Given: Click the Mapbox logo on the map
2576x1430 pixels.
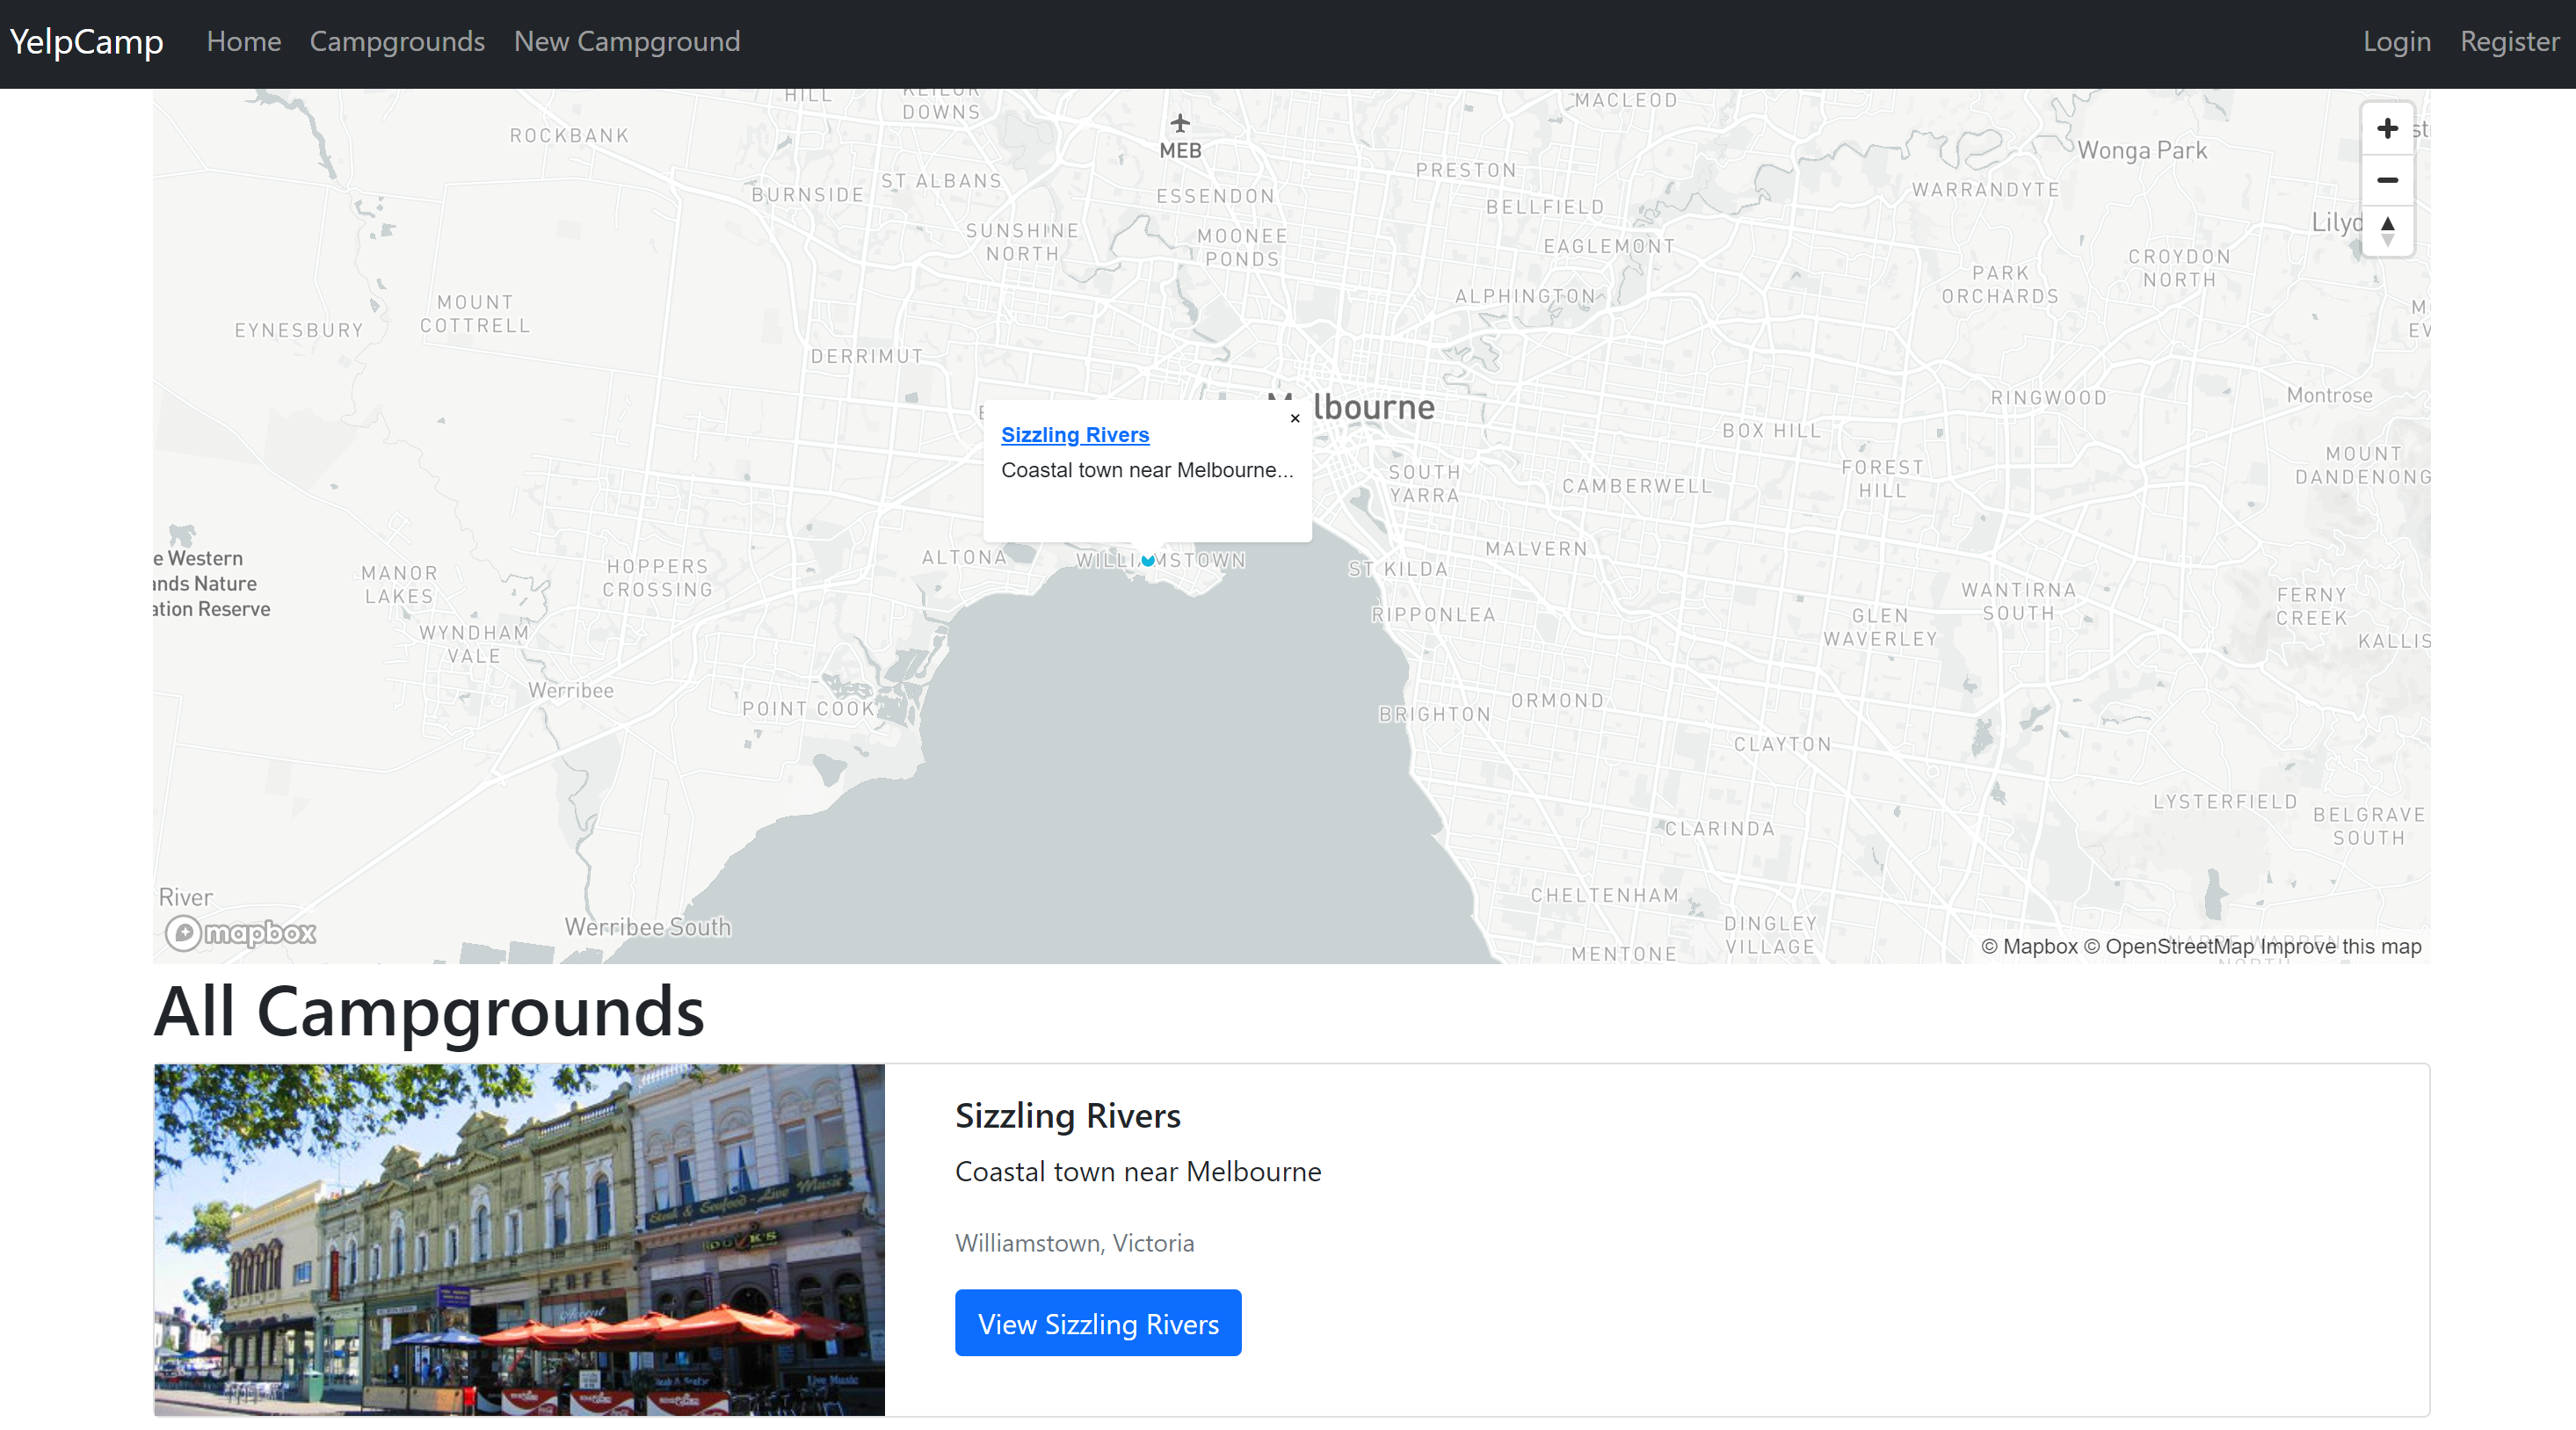Looking at the screenshot, I should point(241,932).
